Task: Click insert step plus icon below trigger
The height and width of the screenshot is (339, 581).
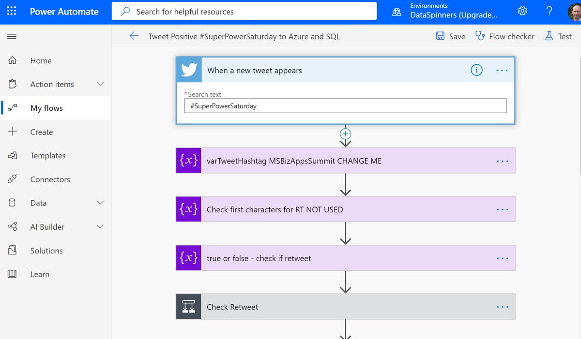Action: 345,134
